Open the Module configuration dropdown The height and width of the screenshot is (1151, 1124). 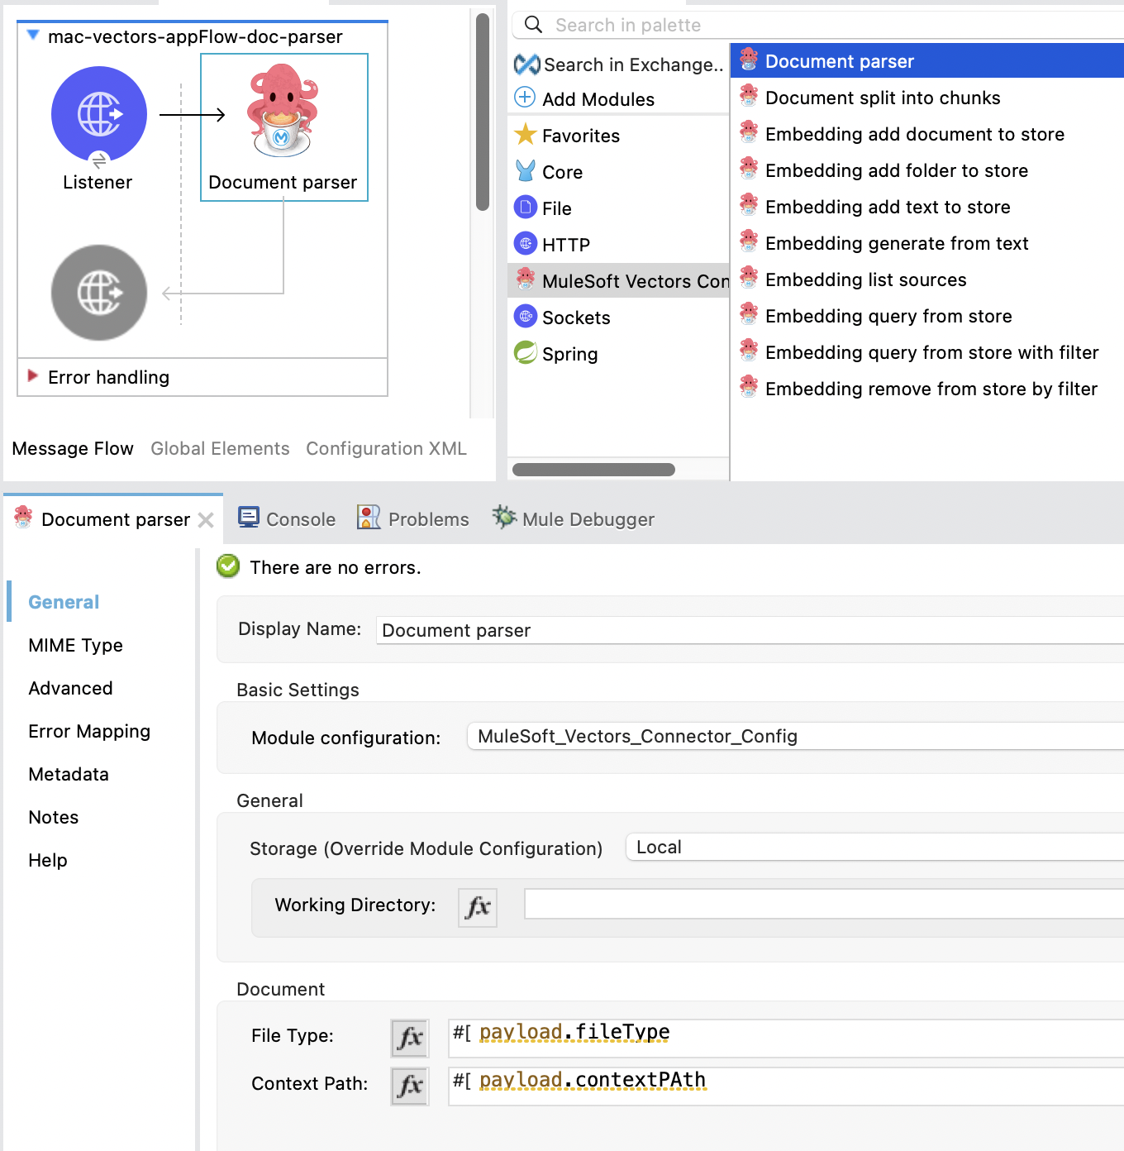point(795,736)
